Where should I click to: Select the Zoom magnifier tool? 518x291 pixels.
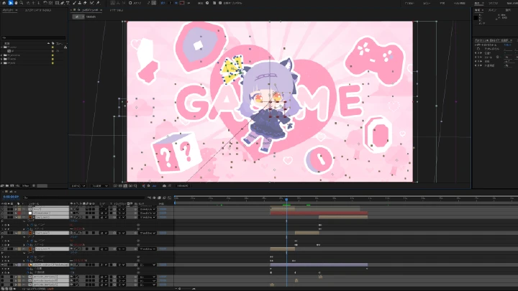pos(21,3)
